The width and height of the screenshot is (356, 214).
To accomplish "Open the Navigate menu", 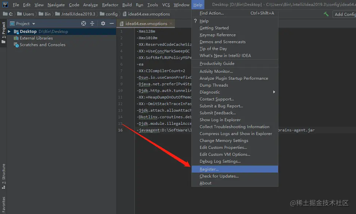I will click(x=56, y=5).
